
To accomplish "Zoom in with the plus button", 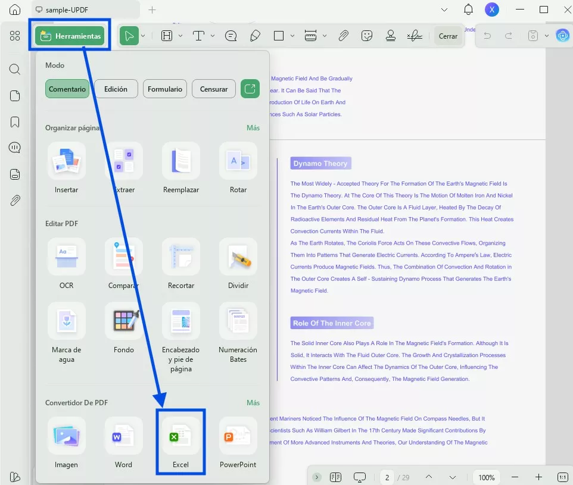I will click(538, 477).
